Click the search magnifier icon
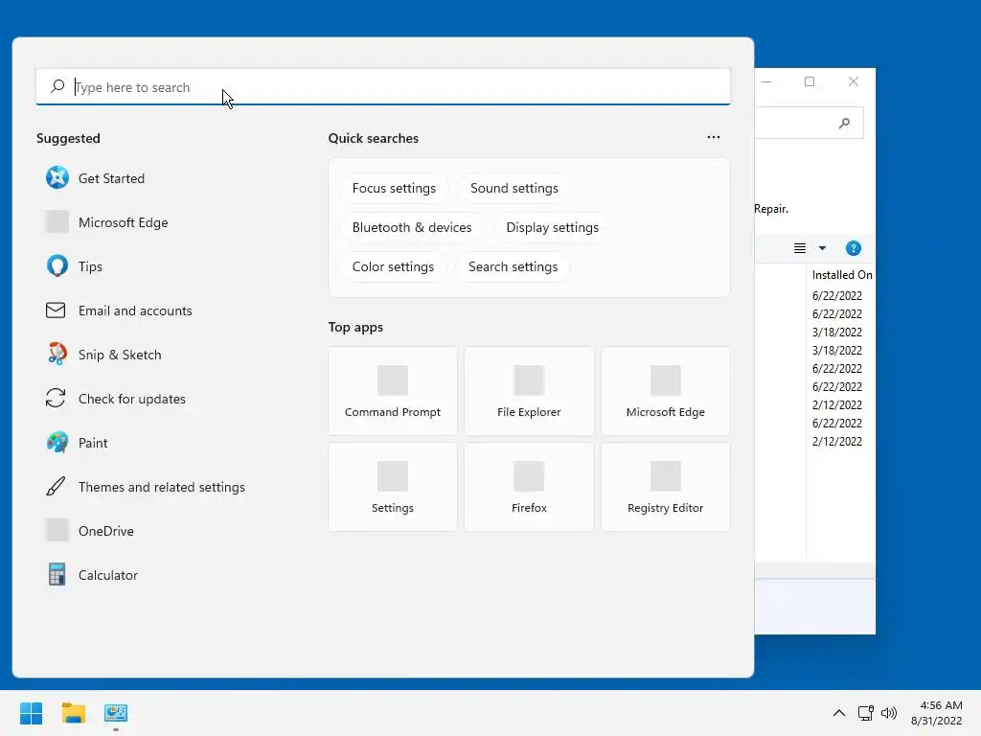Viewport: 981px width, 736px height. pos(57,86)
